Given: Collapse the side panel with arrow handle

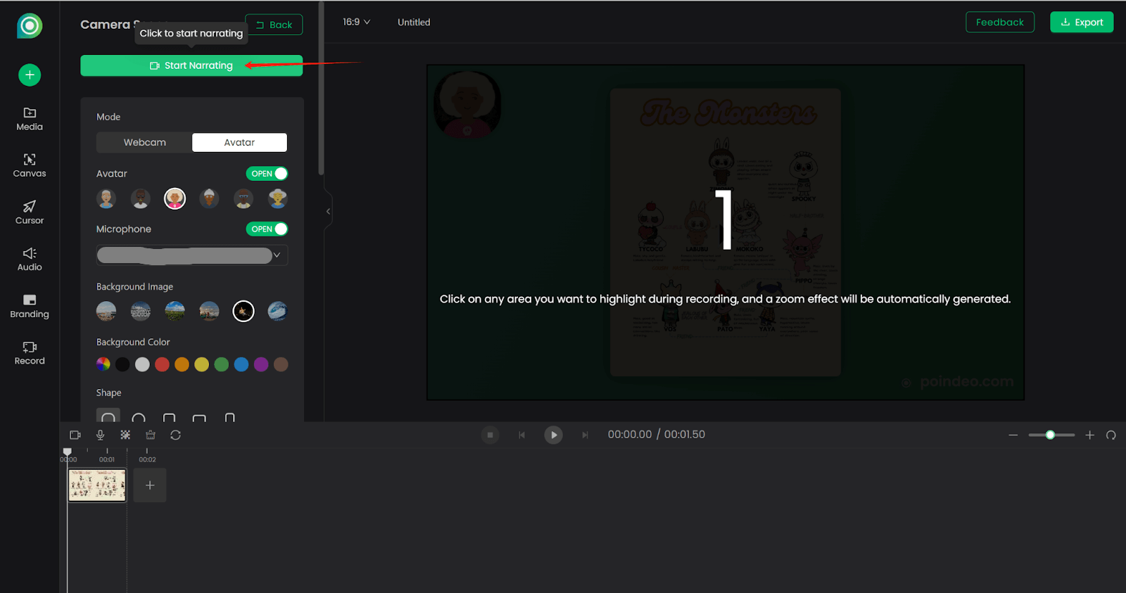Looking at the screenshot, I should tap(328, 211).
